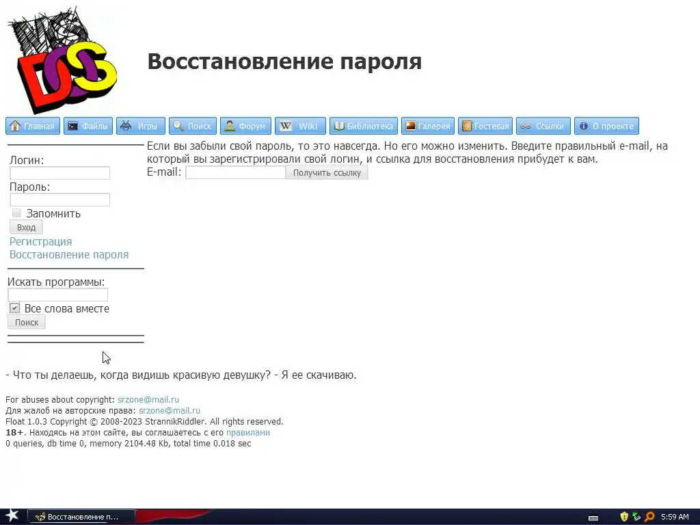Open srzone@mail.ru link after 'For abuses'
The height and width of the screenshot is (525, 700).
[148, 399]
